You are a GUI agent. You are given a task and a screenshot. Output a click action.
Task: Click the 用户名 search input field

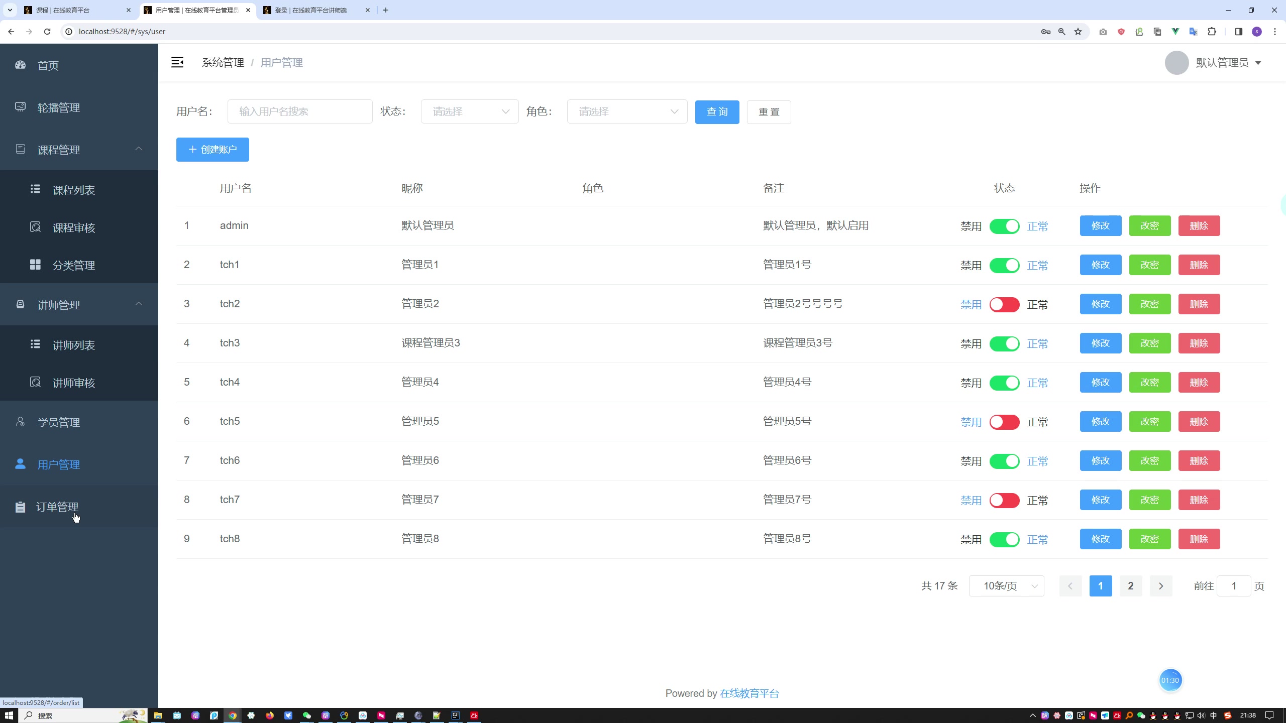click(300, 111)
